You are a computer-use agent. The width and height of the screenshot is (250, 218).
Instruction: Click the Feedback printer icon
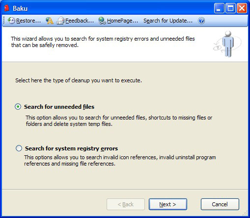pyautogui.click(x=60, y=21)
